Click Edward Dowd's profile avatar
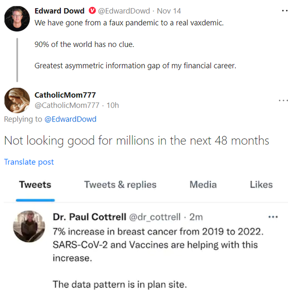Image resolution: width=288 pixels, height=290 pixels. click(x=17, y=19)
